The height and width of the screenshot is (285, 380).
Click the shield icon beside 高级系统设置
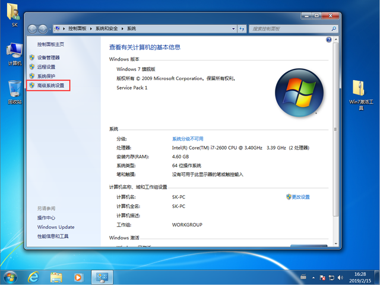pos(31,85)
